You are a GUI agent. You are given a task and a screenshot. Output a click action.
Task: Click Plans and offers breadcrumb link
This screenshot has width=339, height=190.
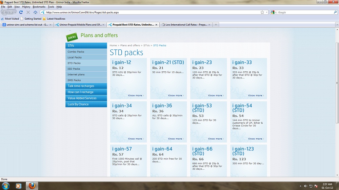point(130,45)
